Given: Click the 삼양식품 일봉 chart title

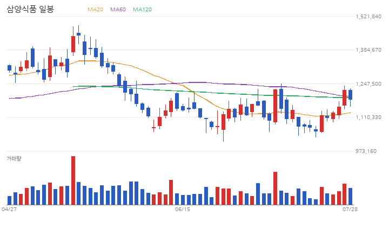Looking at the screenshot, I should (30, 9).
